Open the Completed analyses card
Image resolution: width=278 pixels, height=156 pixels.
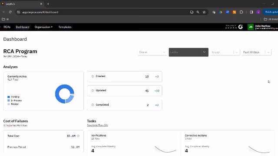coord(125,105)
